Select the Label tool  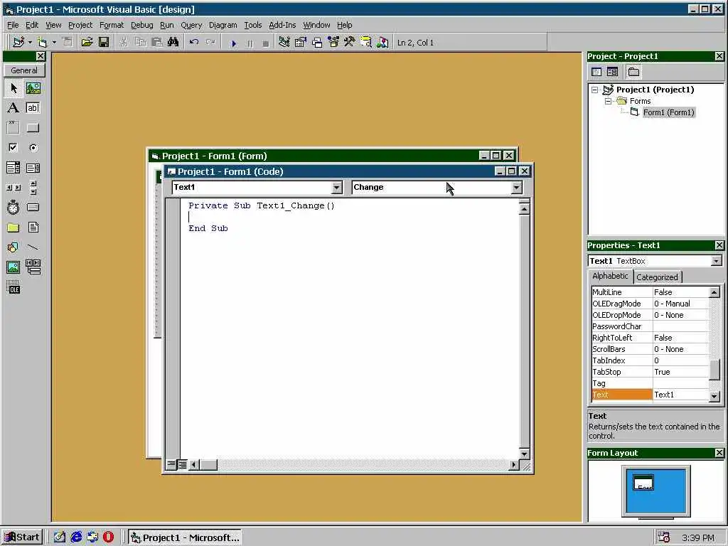point(14,108)
